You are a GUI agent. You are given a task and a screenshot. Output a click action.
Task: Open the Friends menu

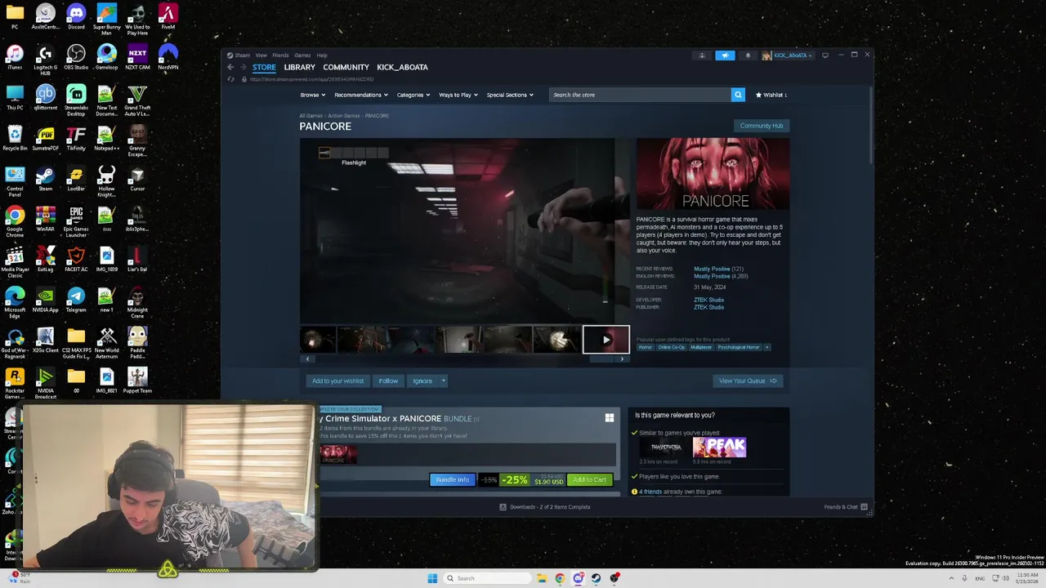point(280,56)
